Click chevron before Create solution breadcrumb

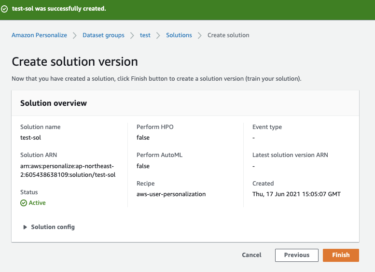[x=200, y=35]
